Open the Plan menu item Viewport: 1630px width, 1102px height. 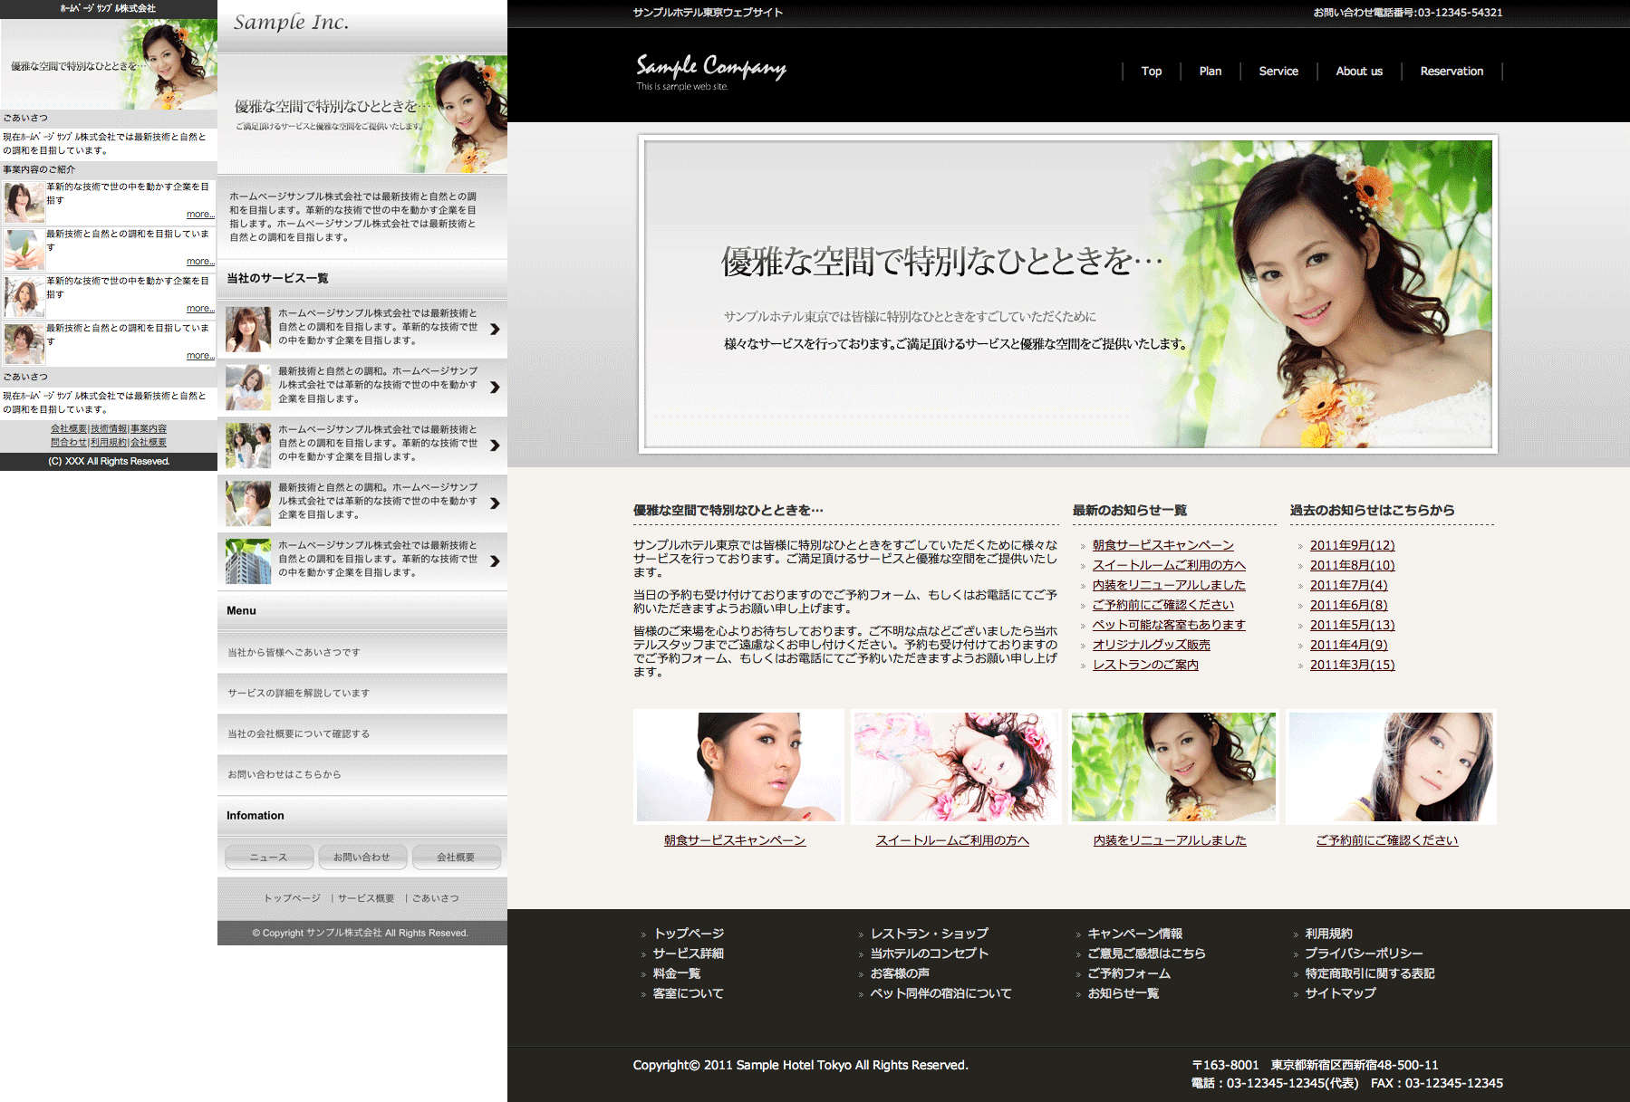[x=1210, y=72]
